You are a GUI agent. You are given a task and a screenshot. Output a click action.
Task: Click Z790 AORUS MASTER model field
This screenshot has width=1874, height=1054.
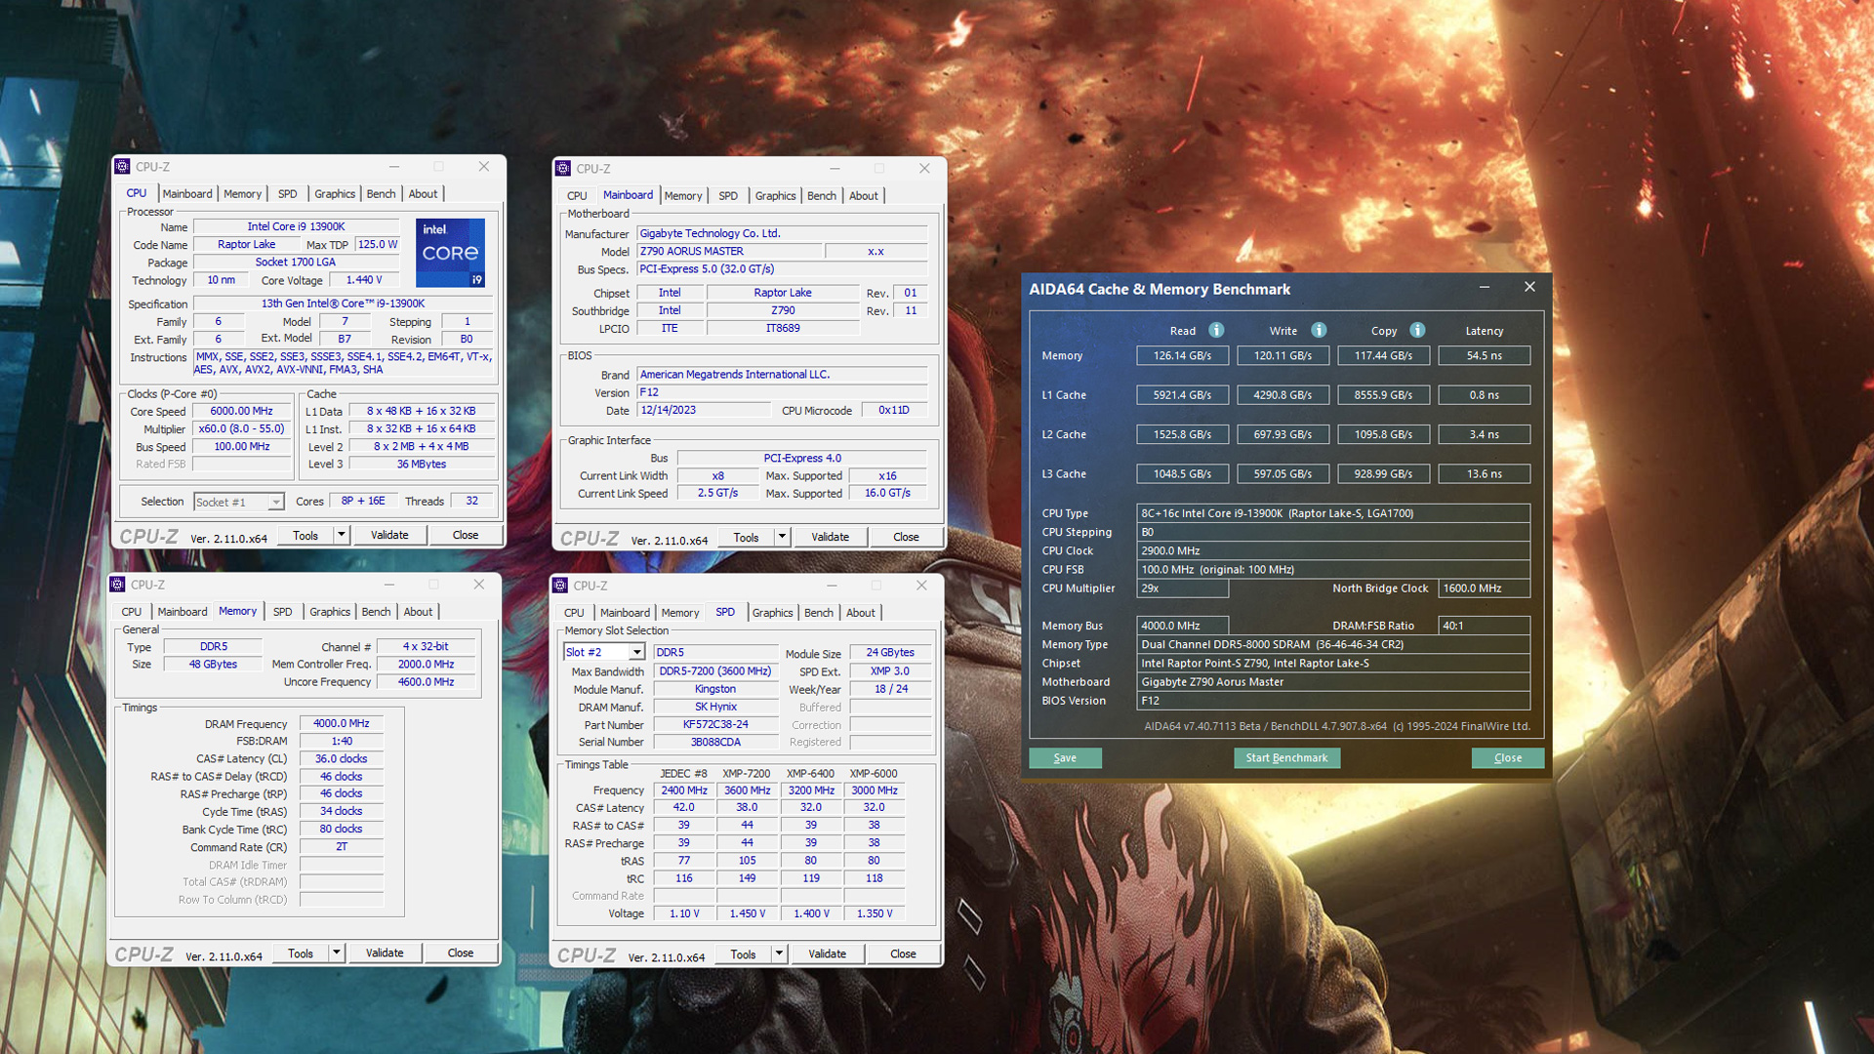tap(728, 252)
